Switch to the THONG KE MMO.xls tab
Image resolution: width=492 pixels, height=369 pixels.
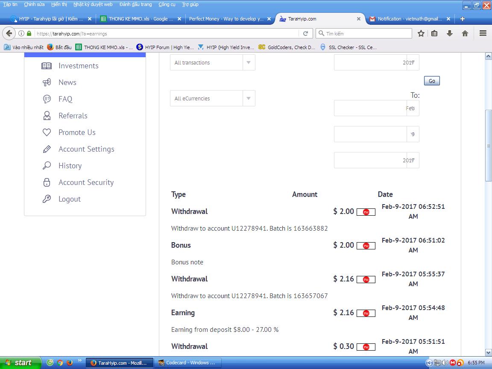pos(141,19)
